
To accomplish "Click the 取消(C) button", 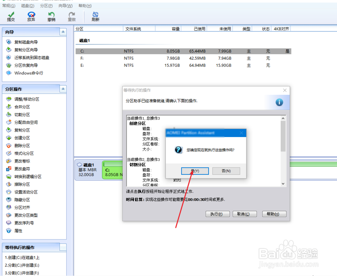I will coord(245,214).
